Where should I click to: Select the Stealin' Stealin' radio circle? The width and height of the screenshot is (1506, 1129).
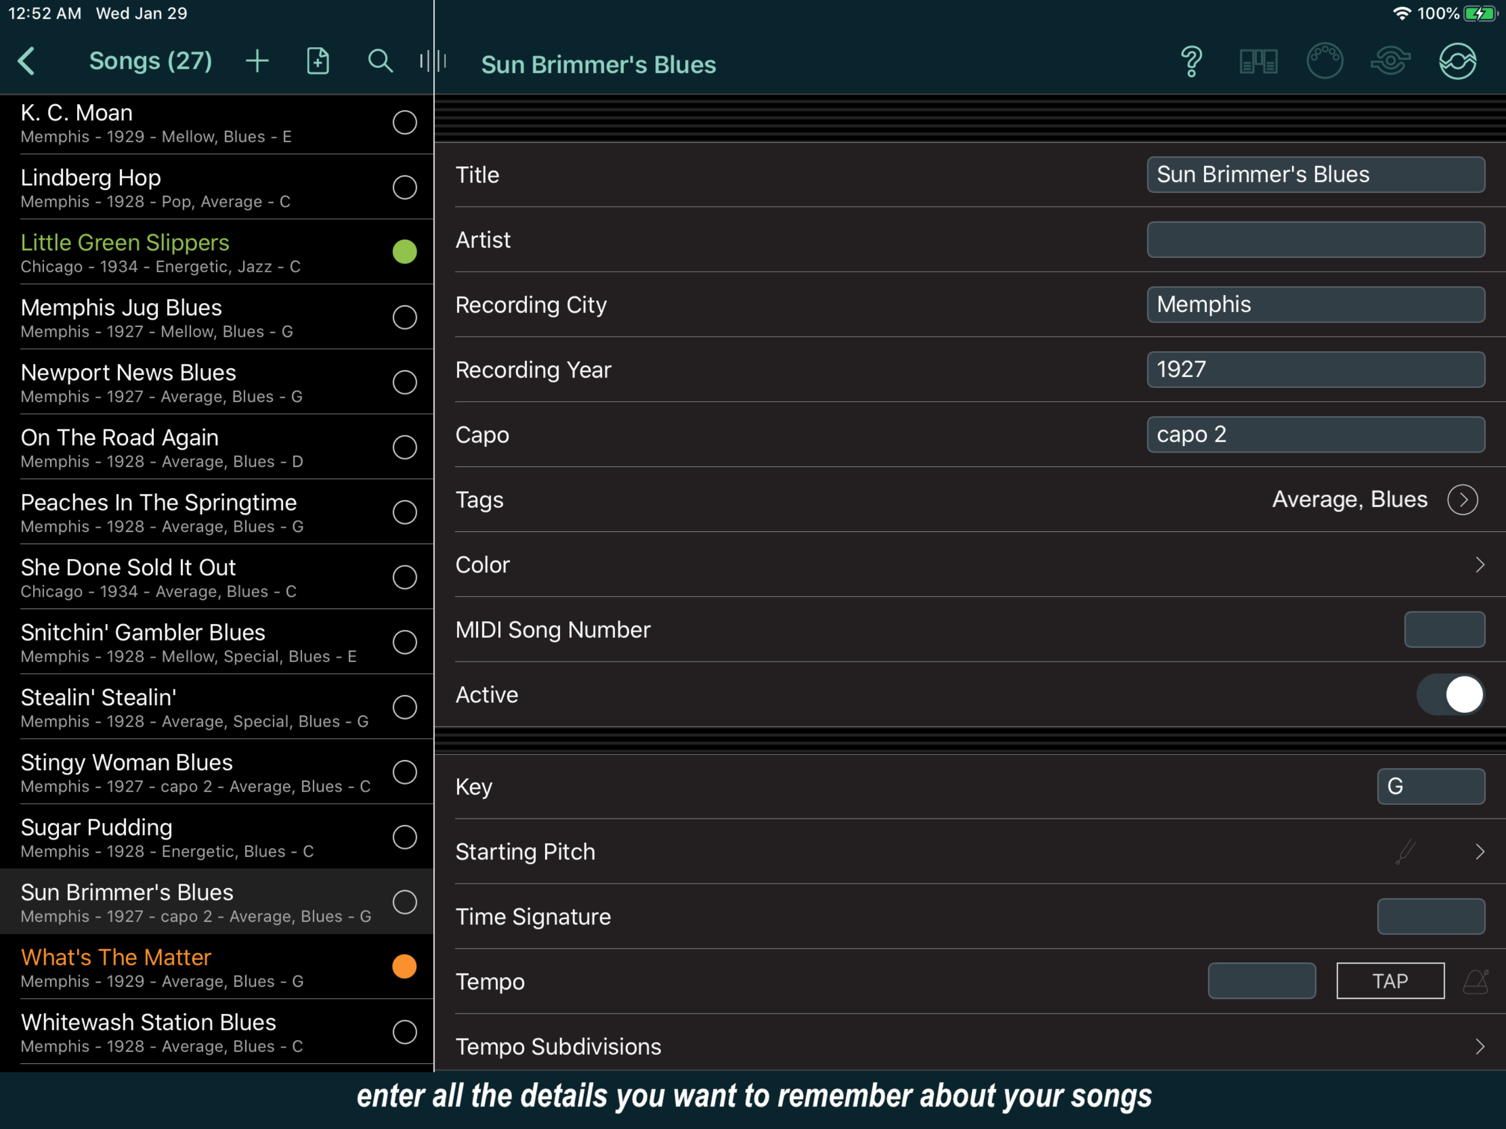405,707
